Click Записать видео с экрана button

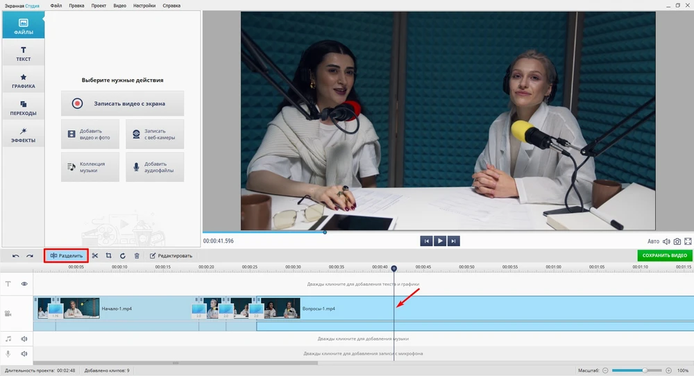122,103
